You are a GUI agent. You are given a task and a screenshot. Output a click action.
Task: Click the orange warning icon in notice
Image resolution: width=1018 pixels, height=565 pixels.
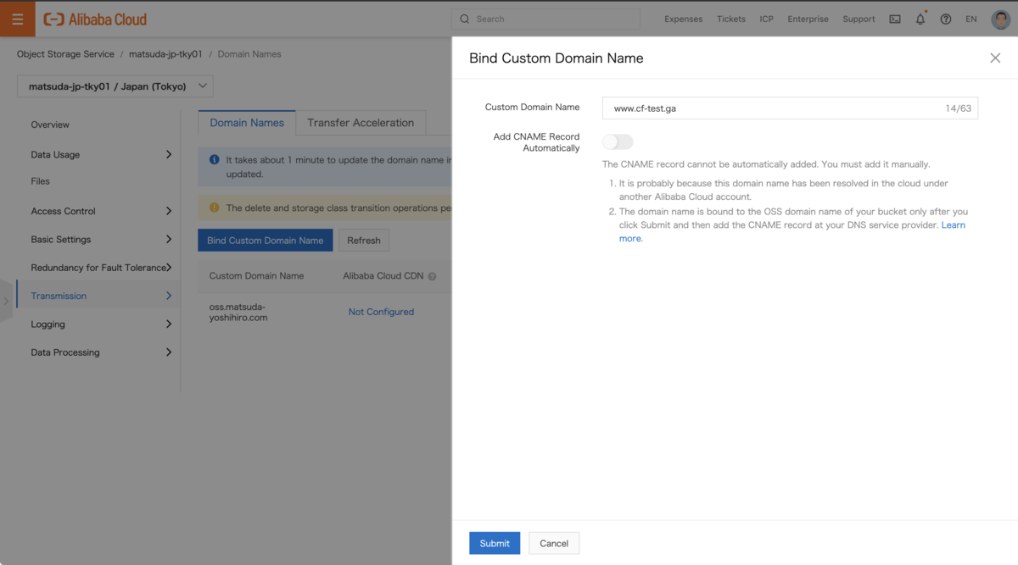[214, 208]
